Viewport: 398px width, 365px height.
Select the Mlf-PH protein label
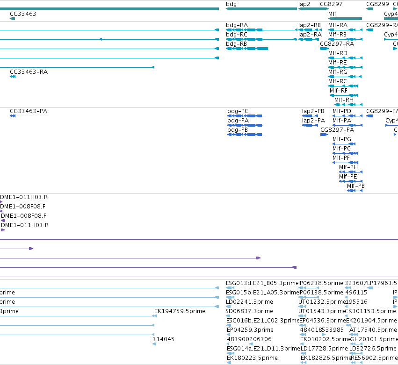348,168
